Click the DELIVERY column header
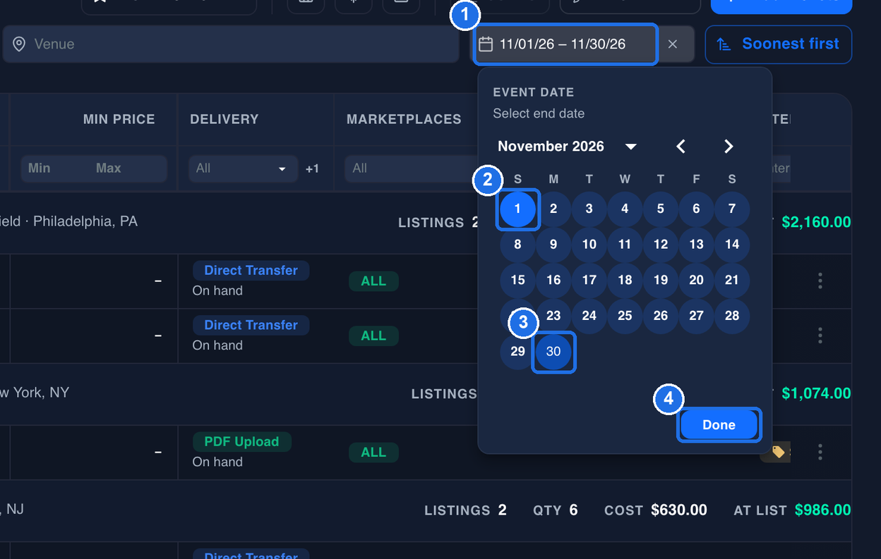 (x=224, y=120)
